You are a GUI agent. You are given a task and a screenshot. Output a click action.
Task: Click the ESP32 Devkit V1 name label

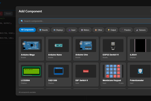(111, 55)
